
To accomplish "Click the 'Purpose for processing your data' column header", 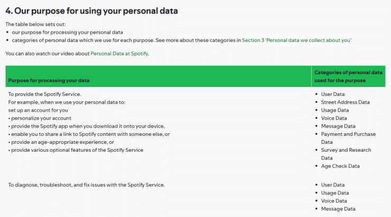I will [x=49, y=80].
